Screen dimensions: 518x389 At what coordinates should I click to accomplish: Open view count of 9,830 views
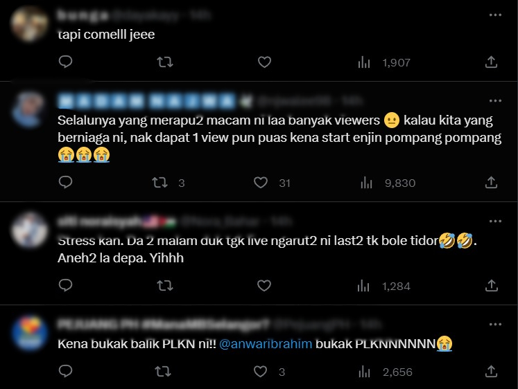(x=388, y=183)
